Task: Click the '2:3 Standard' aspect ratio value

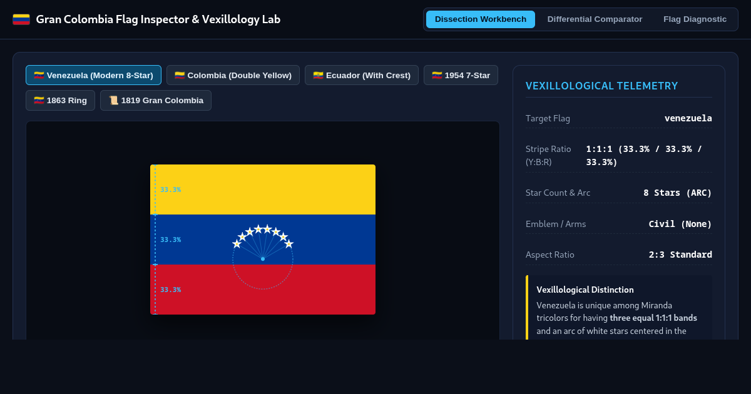Action: tap(680, 255)
